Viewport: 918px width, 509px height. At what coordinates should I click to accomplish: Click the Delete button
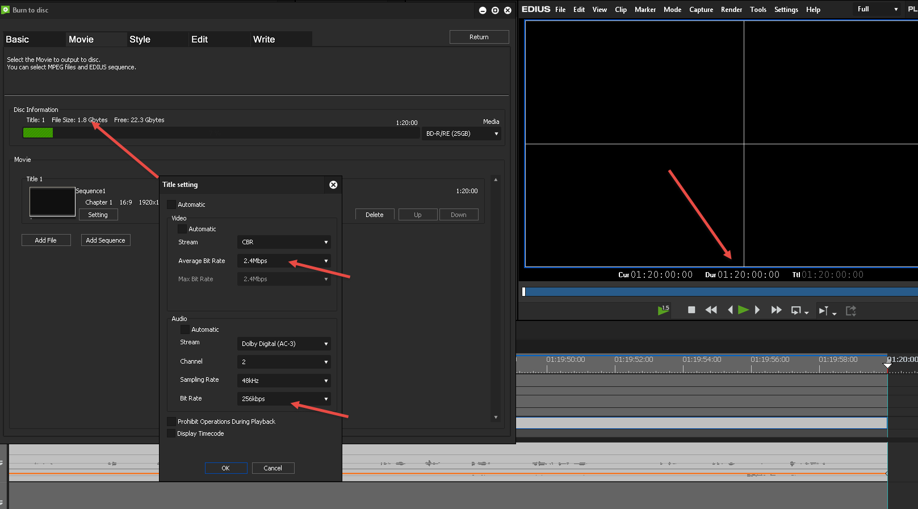(x=375, y=215)
